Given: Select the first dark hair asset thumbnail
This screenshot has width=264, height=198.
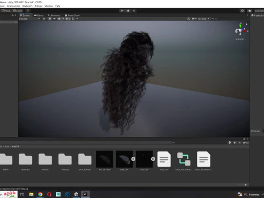Looking at the screenshot, I should pyautogui.click(x=105, y=159).
